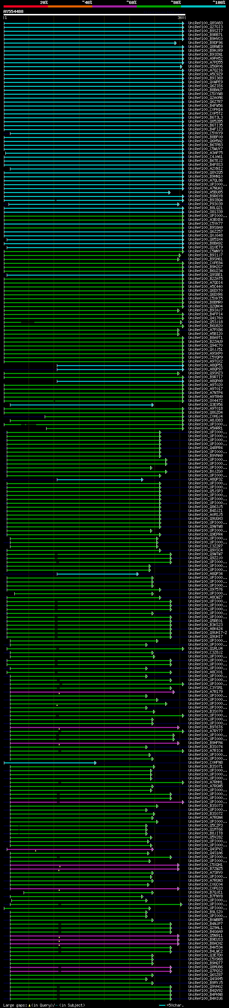Select the UniRef100_Q3E956 hit label
The height and width of the screenshot is (1008, 229).
tap(205, 405)
